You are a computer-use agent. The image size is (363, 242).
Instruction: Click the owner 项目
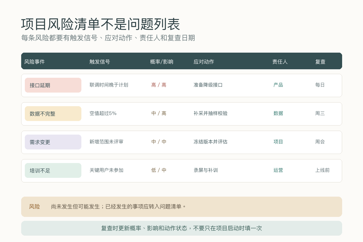[278, 142]
